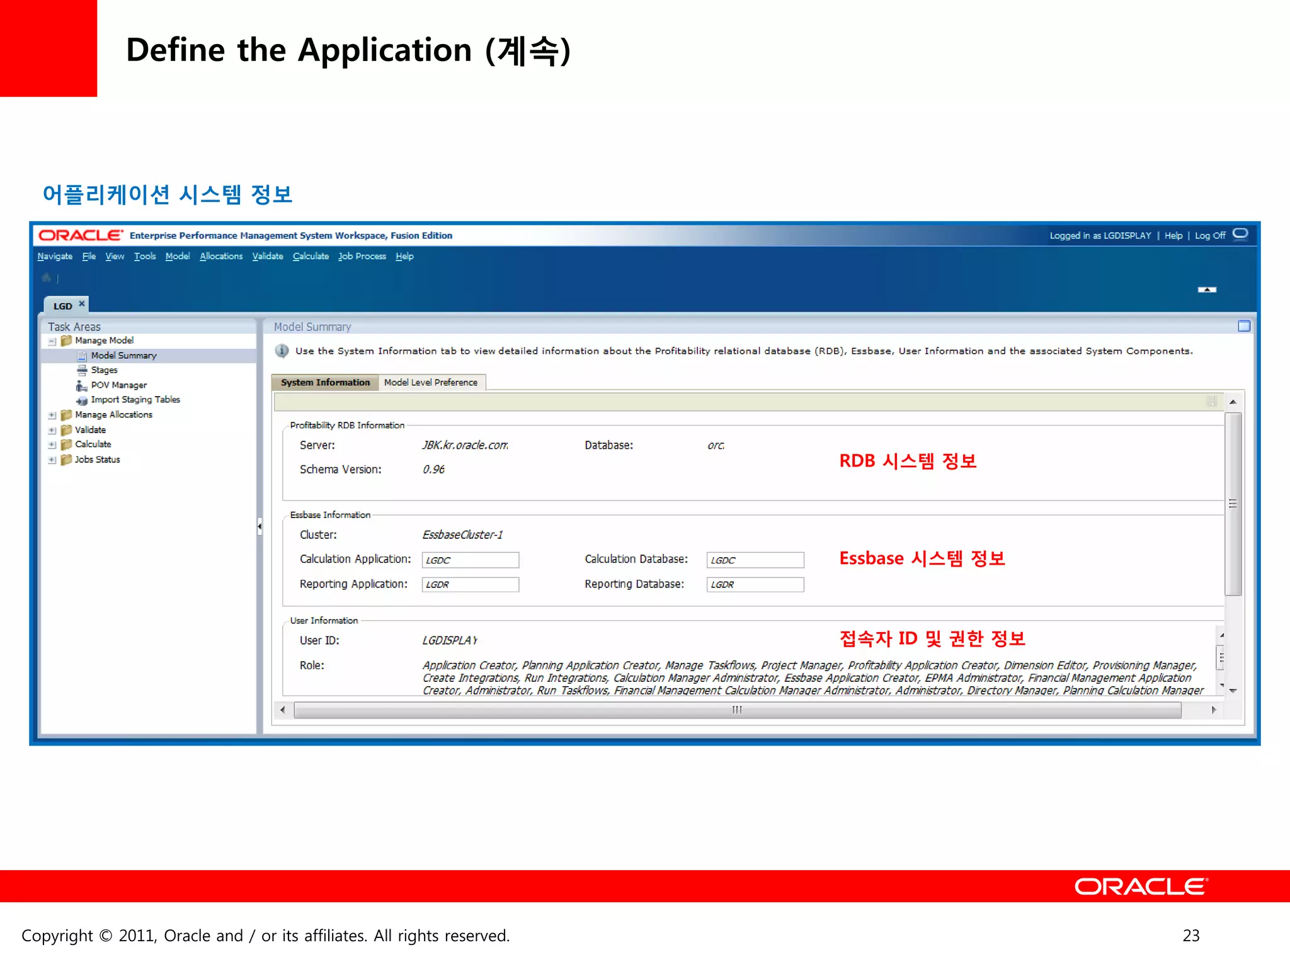
Task: Open the Job Process menu
Action: coord(362,256)
